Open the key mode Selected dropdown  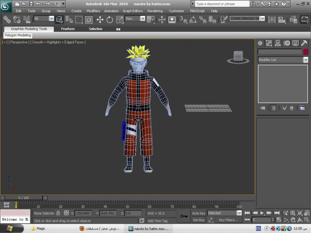point(239,213)
